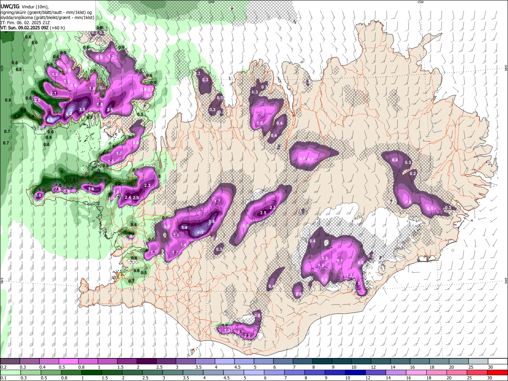508x381 pixels.
Task: Select the 'slydda/snjókoma' description line
Action: (x=47, y=17)
